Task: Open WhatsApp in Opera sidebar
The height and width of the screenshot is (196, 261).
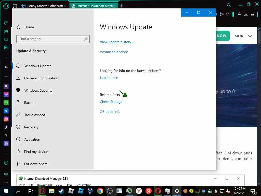Action: pos(6,103)
